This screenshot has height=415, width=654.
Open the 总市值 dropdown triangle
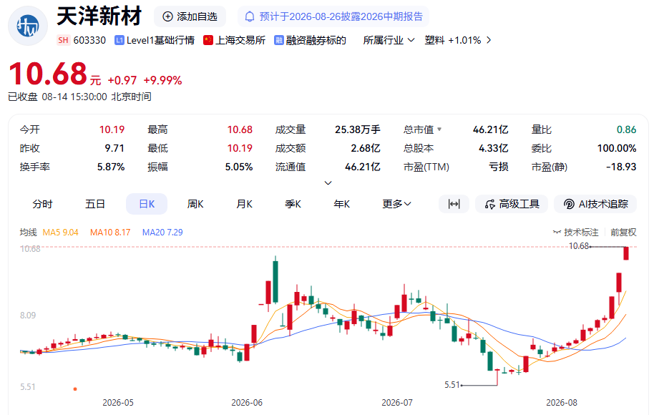point(439,130)
